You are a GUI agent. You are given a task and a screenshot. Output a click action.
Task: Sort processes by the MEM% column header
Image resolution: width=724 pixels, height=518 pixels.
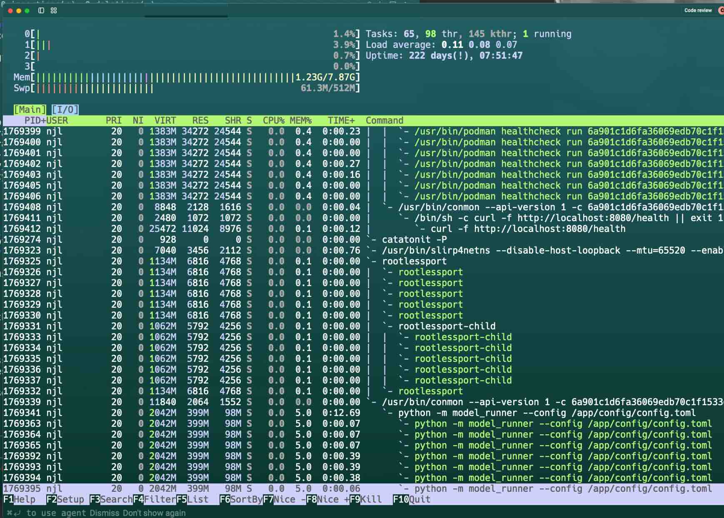[x=300, y=121]
